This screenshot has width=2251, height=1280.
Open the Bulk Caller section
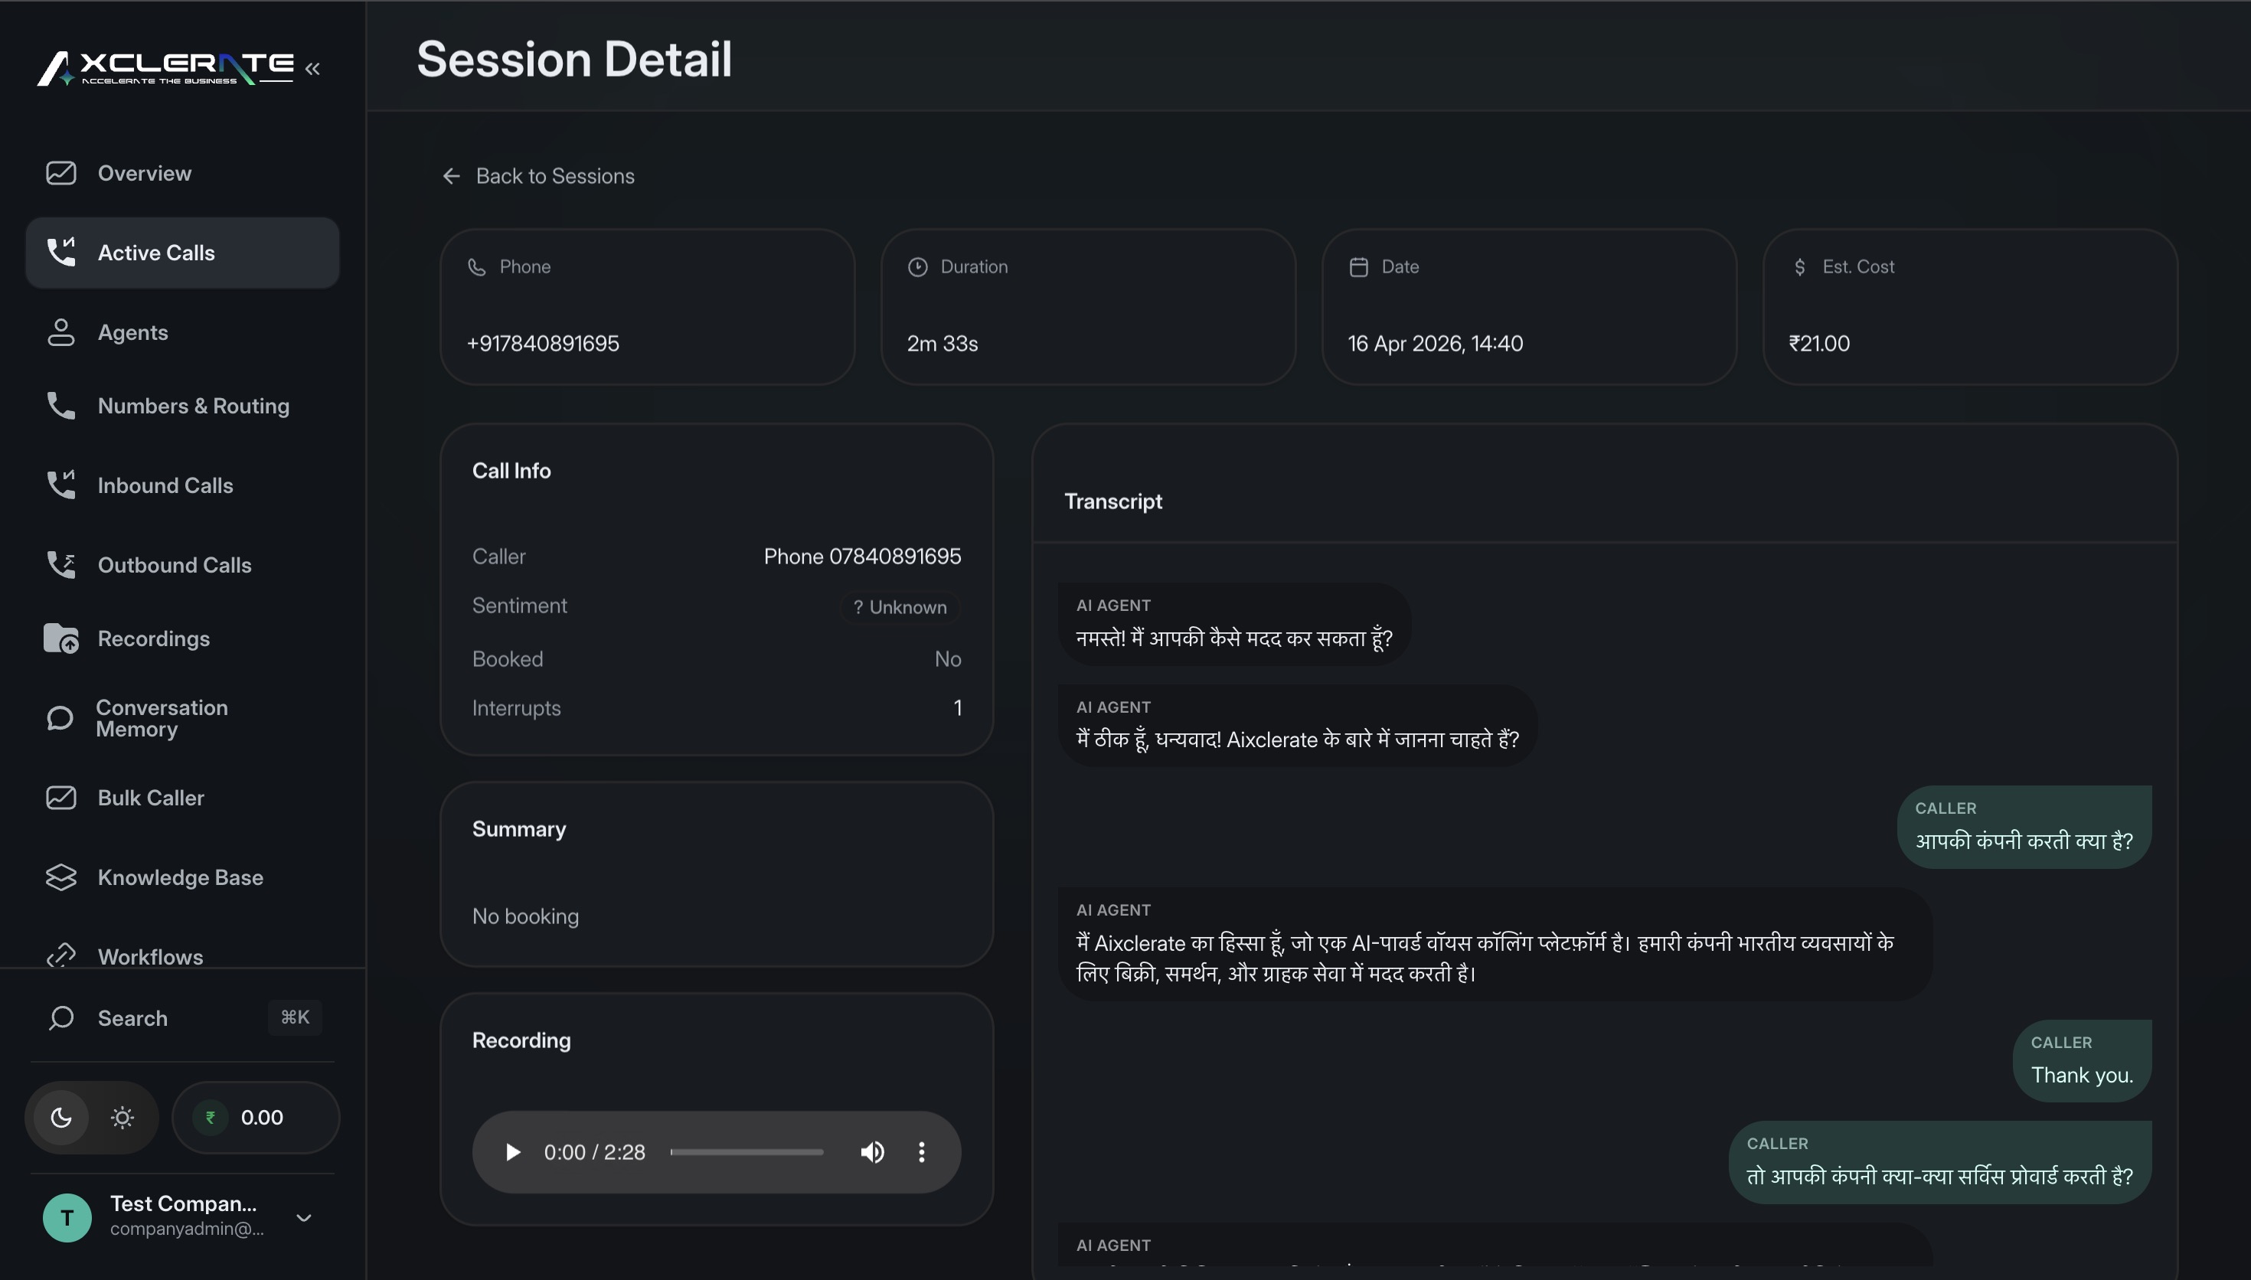tap(60, 798)
